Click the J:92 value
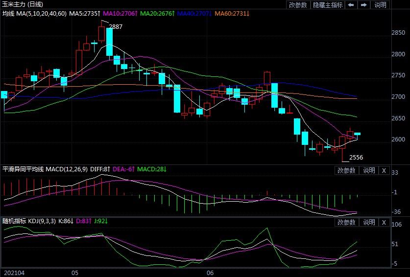410x277 pixels. pyautogui.click(x=101, y=221)
